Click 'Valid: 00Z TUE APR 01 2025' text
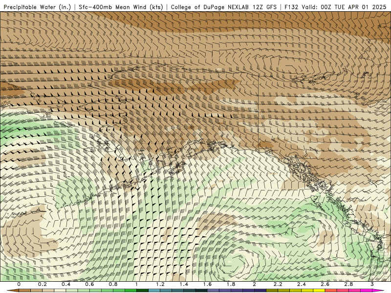 [x=344, y=7]
